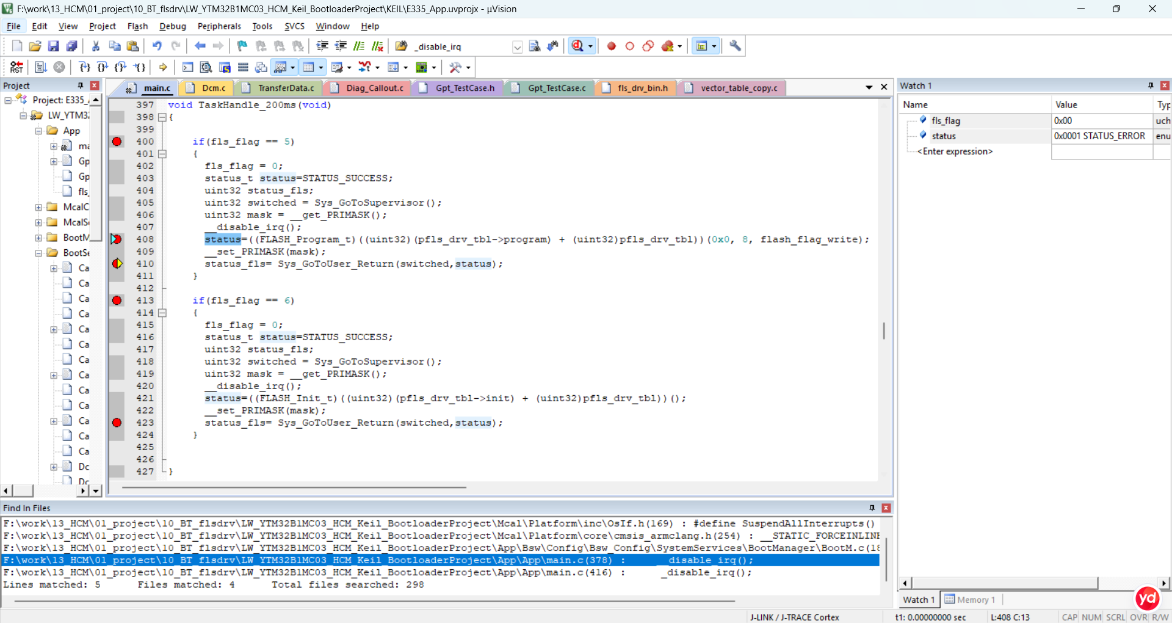1172x623 pixels.
Task: Click Show Next Statement arrow icon
Action: (163, 67)
